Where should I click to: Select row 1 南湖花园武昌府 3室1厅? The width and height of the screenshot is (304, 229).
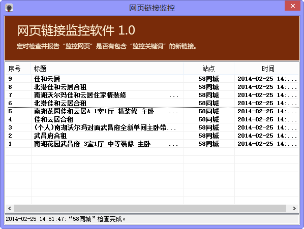pos(152,144)
